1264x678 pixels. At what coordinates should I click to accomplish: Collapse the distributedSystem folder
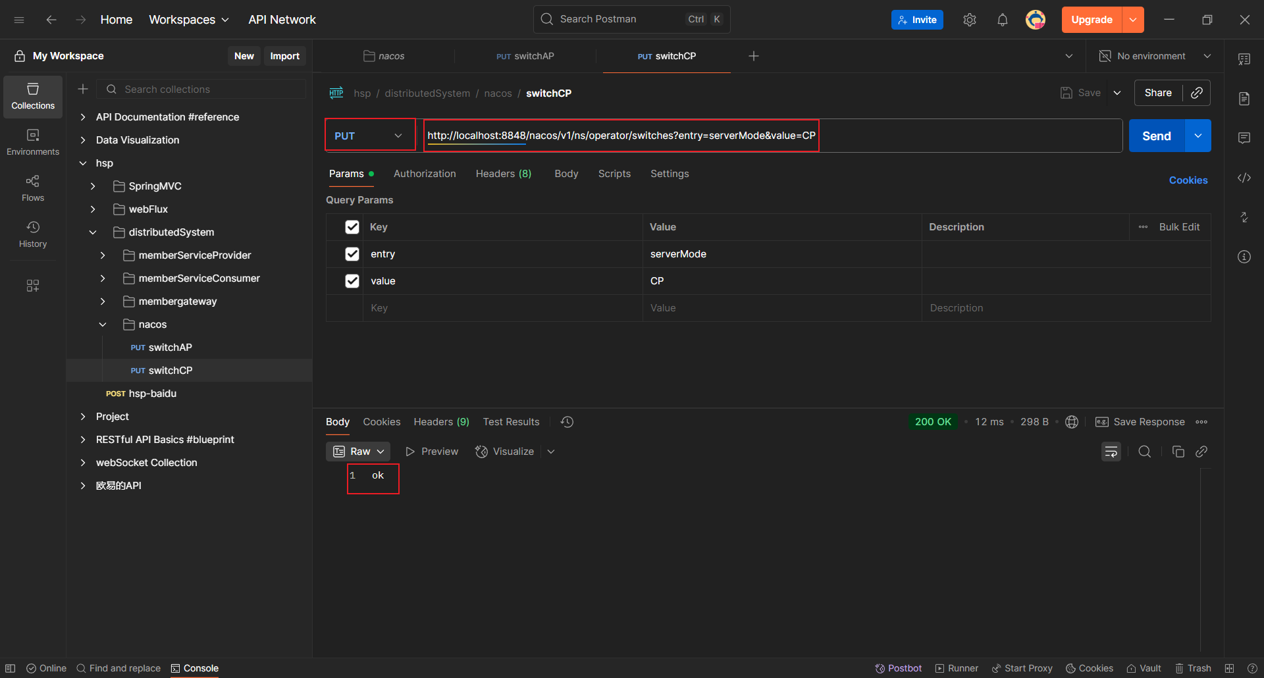93,232
